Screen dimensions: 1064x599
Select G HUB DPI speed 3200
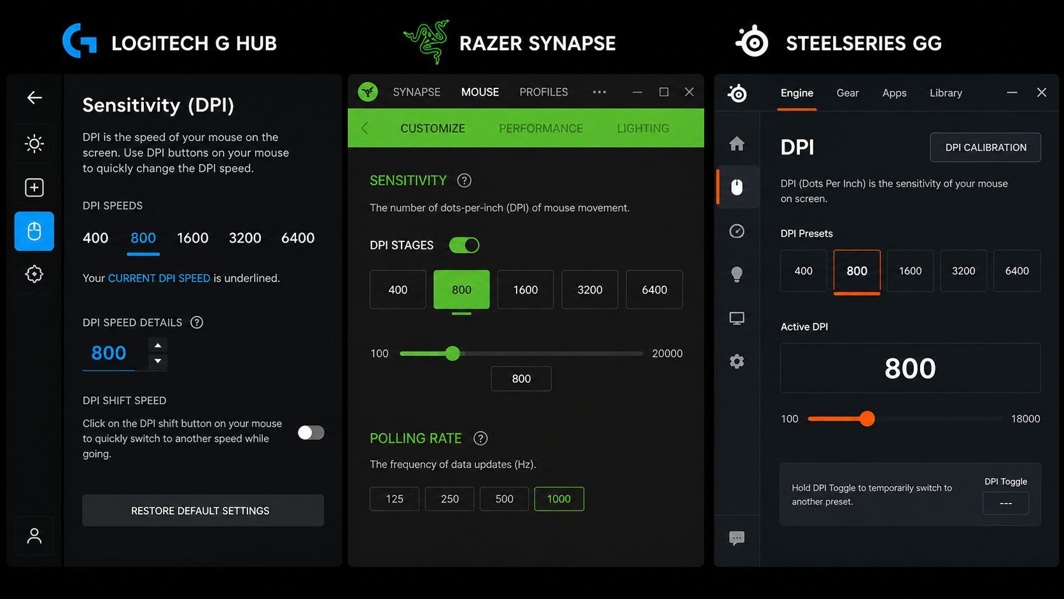[245, 238]
